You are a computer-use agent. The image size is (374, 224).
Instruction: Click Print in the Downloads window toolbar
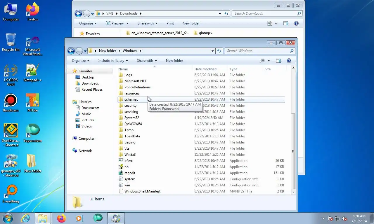click(170, 23)
